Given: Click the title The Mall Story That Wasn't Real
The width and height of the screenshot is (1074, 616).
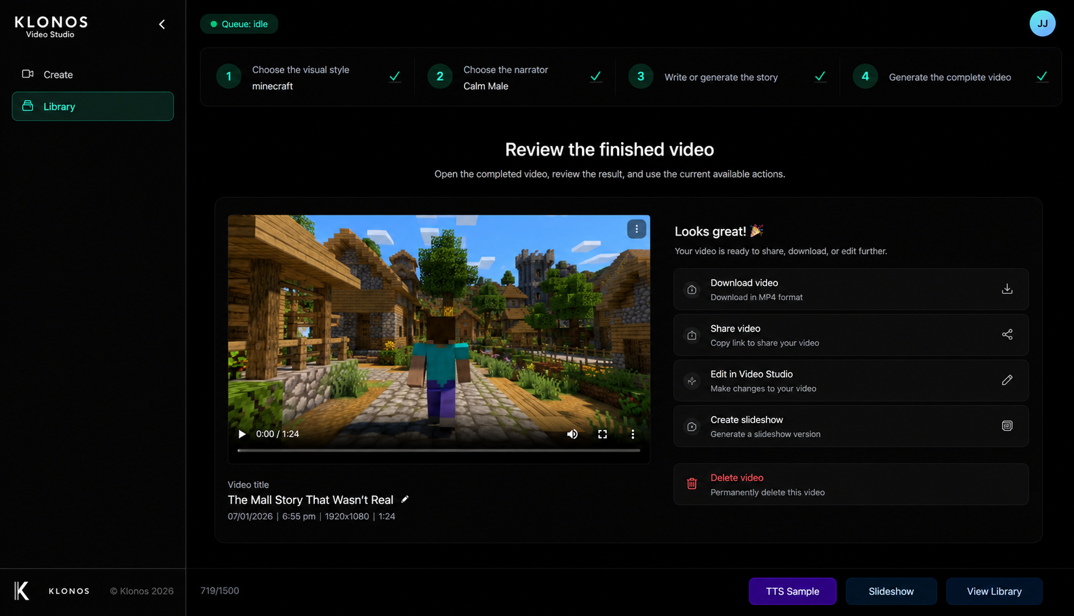Looking at the screenshot, I should (310, 500).
